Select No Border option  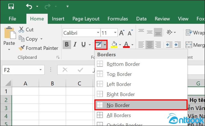coord(141,105)
